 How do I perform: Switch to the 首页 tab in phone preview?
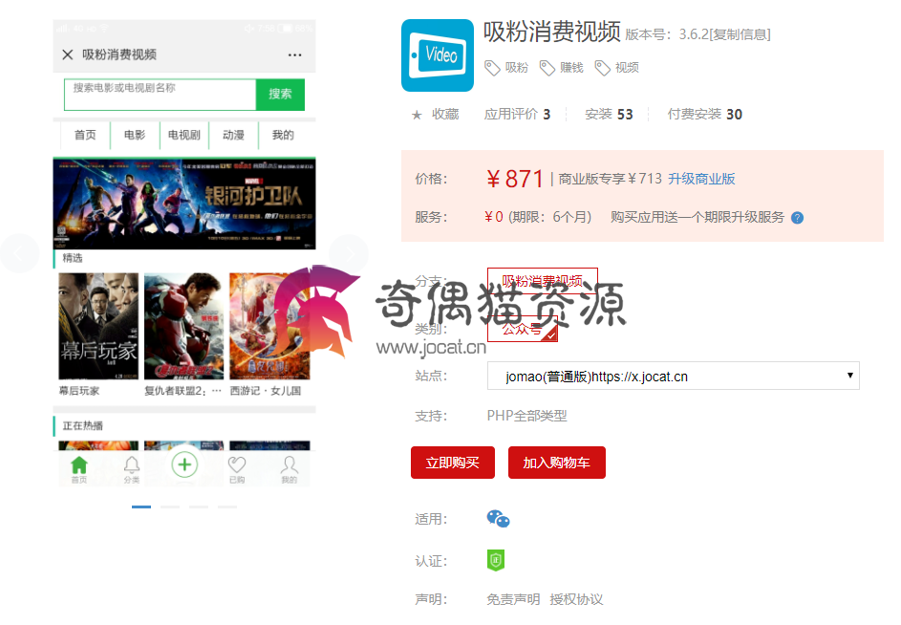85,135
